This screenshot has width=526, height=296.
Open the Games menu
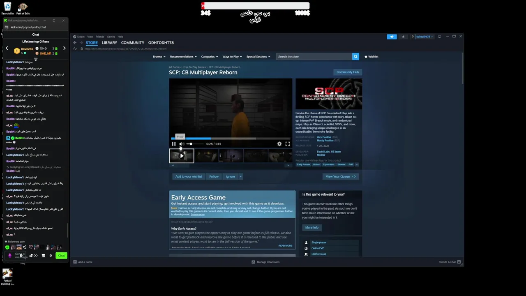tap(111, 37)
